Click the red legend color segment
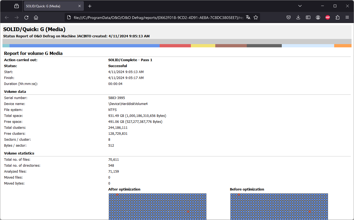 click(175, 46)
